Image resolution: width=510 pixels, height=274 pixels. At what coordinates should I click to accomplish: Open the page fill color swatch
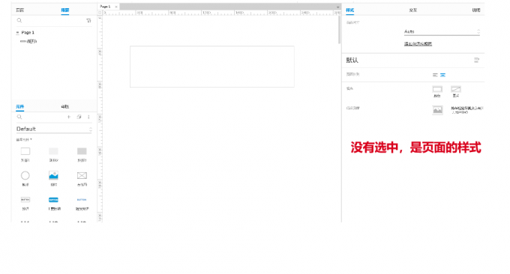click(x=437, y=89)
